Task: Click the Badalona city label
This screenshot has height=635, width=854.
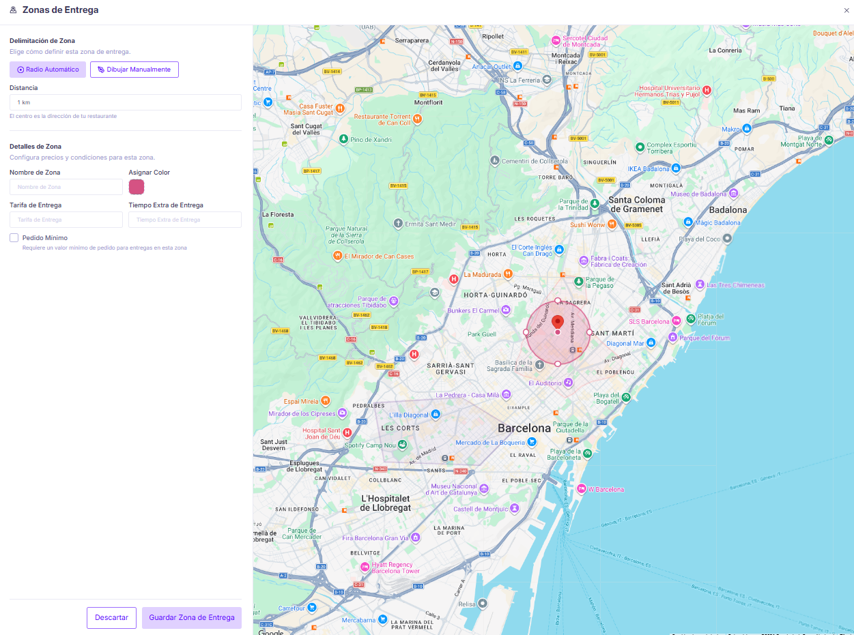Action: pos(728,210)
